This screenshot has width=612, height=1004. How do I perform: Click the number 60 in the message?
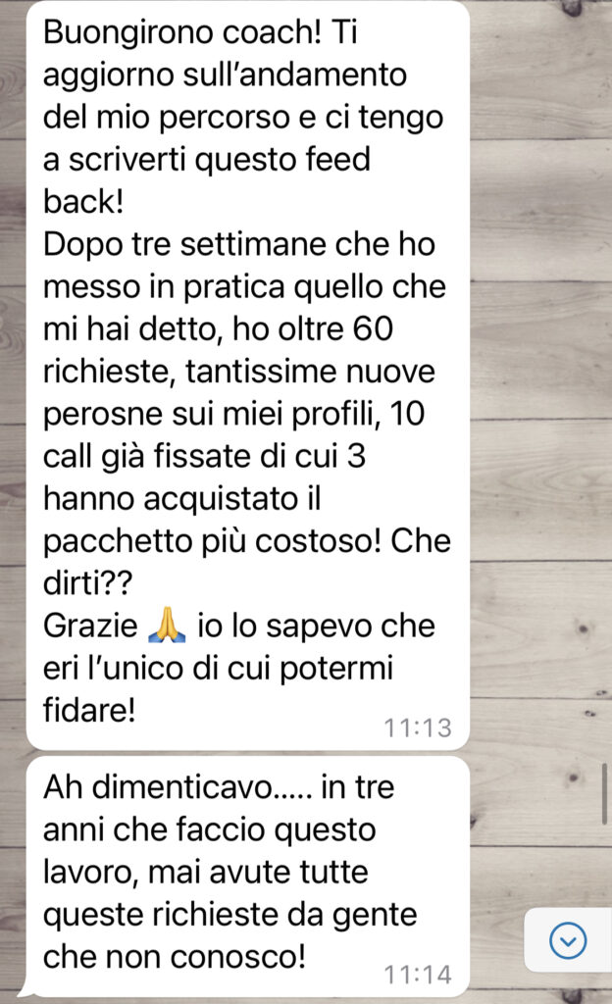(x=373, y=328)
